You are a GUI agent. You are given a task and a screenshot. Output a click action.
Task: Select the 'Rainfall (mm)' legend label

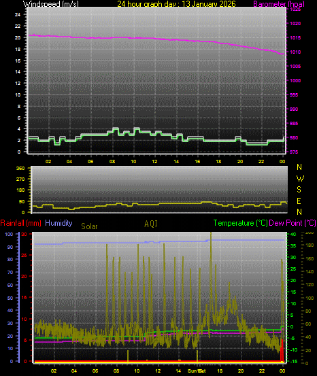point(20,223)
